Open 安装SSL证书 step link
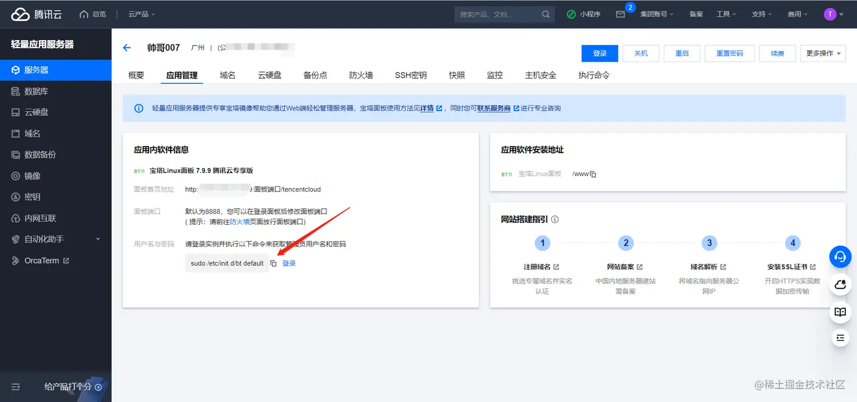The width and height of the screenshot is (857, 402). [792, 267]
